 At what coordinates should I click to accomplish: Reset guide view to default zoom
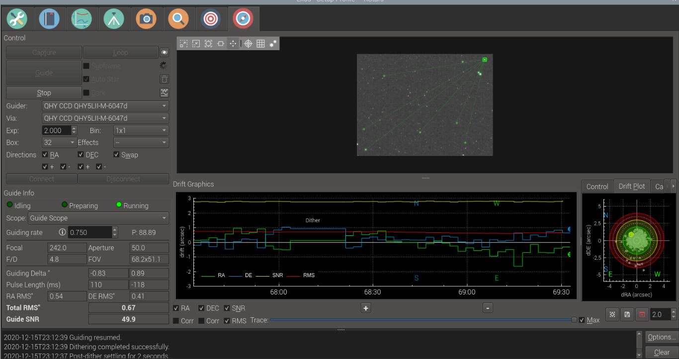point(208,44)
